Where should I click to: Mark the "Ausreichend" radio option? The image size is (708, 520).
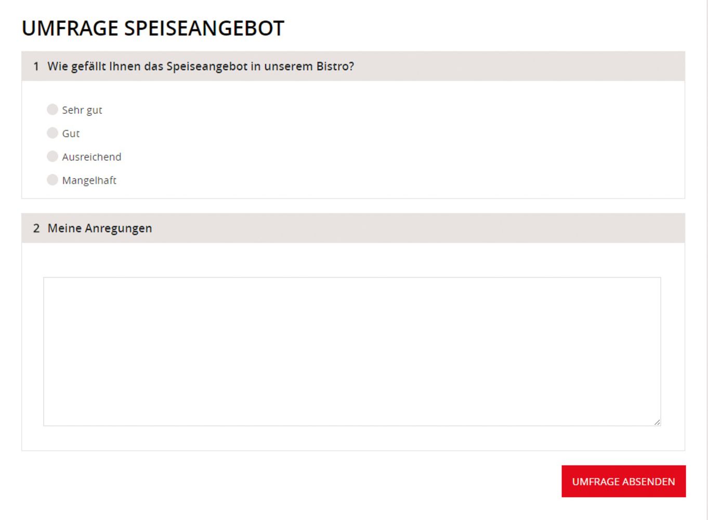(x=53, y=156)
